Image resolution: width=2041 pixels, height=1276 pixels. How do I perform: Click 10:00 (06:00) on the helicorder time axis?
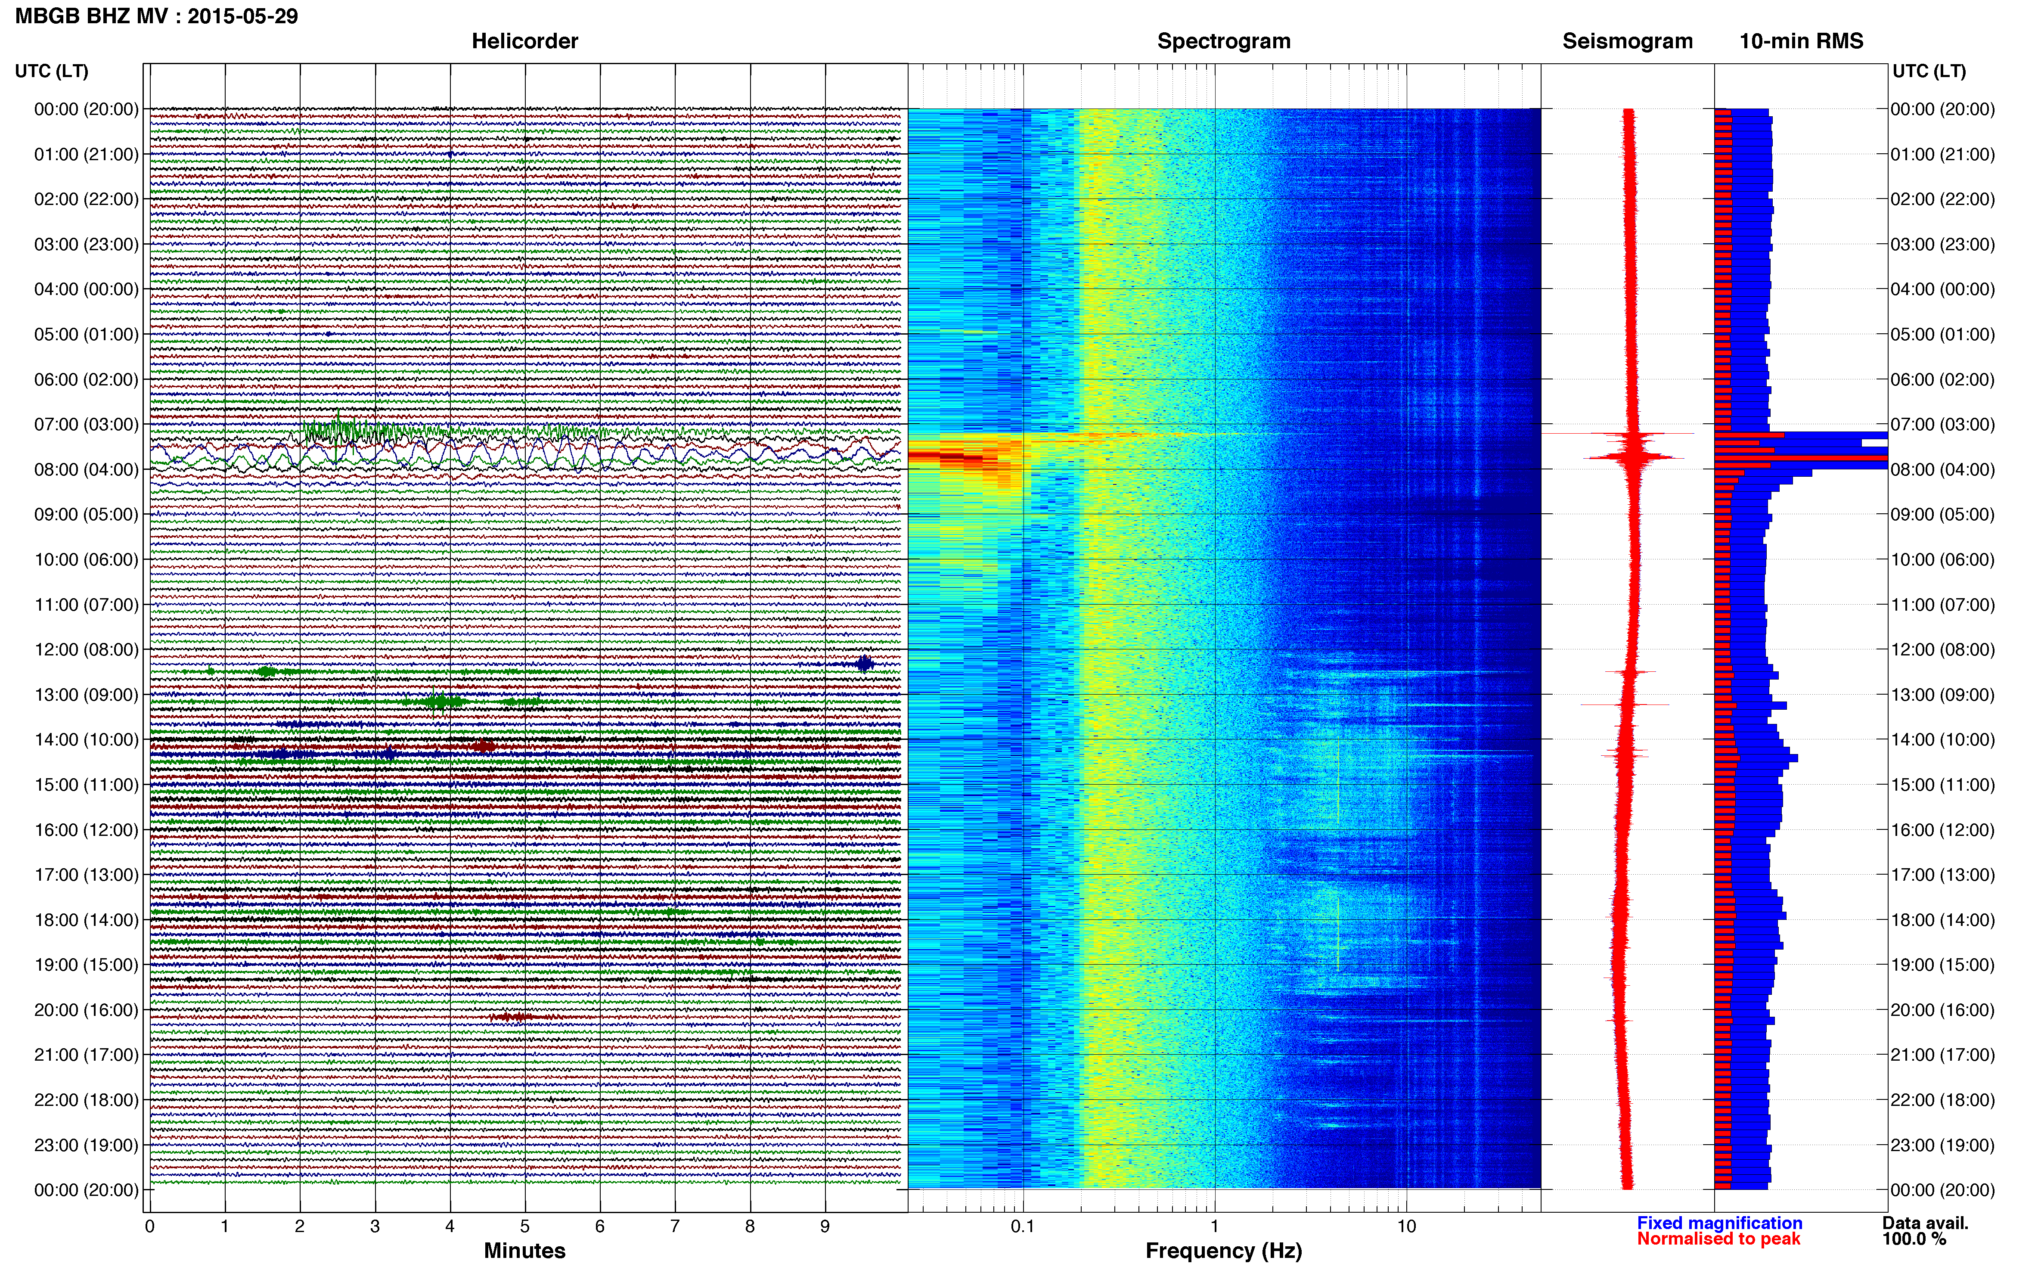pyautogui.click(x=86, y=559)
